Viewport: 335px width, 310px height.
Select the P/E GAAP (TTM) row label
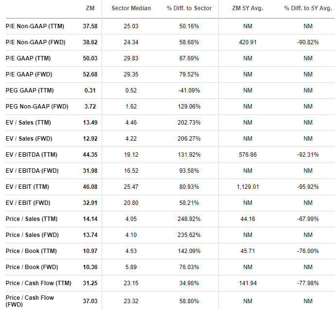click(28, 58)
